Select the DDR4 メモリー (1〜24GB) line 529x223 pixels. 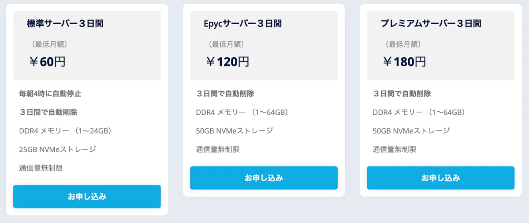65,131
